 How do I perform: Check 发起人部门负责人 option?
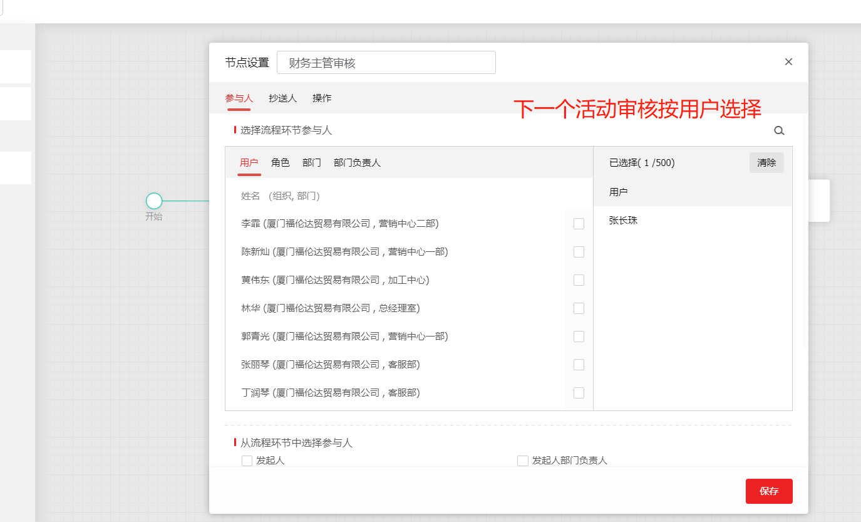(523, 460)
